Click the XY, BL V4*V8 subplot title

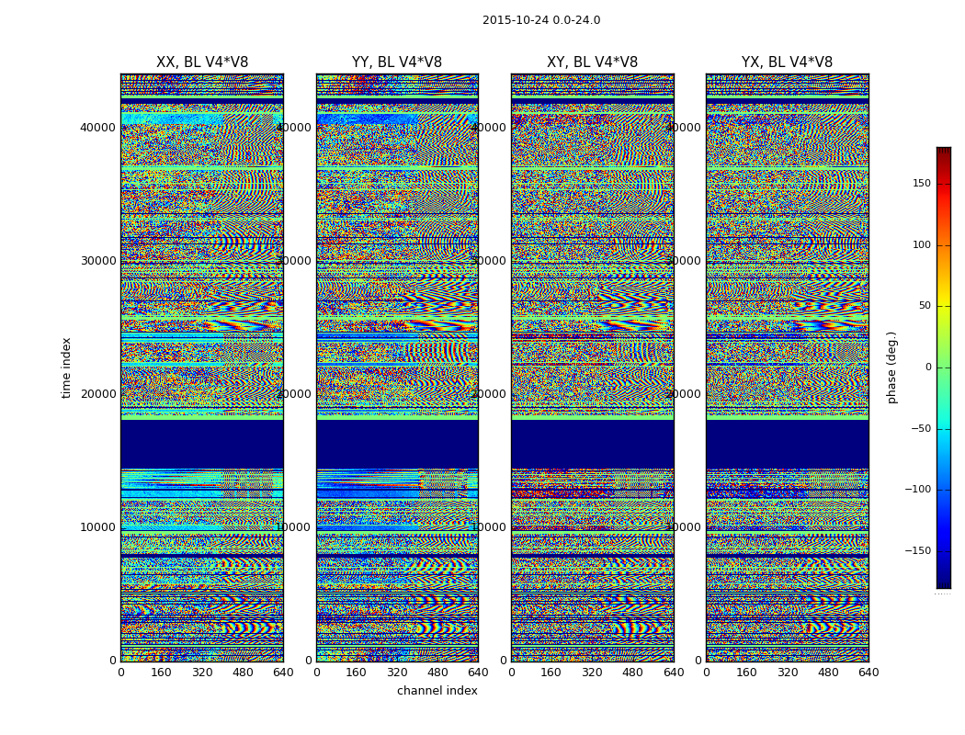click(592, 62)
